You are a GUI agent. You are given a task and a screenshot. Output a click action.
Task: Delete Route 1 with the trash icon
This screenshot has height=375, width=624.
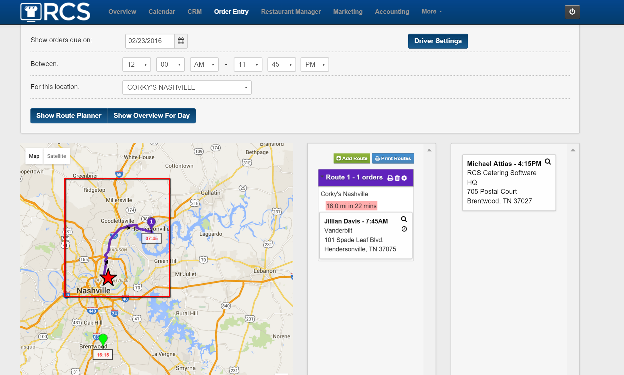click(x=397, y=178)
